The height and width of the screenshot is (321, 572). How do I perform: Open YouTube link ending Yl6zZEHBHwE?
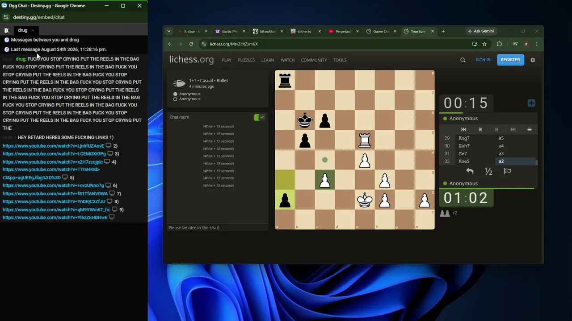(55, 218)
